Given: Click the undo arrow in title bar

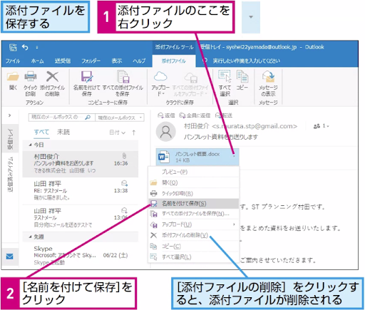Looking at the screenshot, I should 25,47.
